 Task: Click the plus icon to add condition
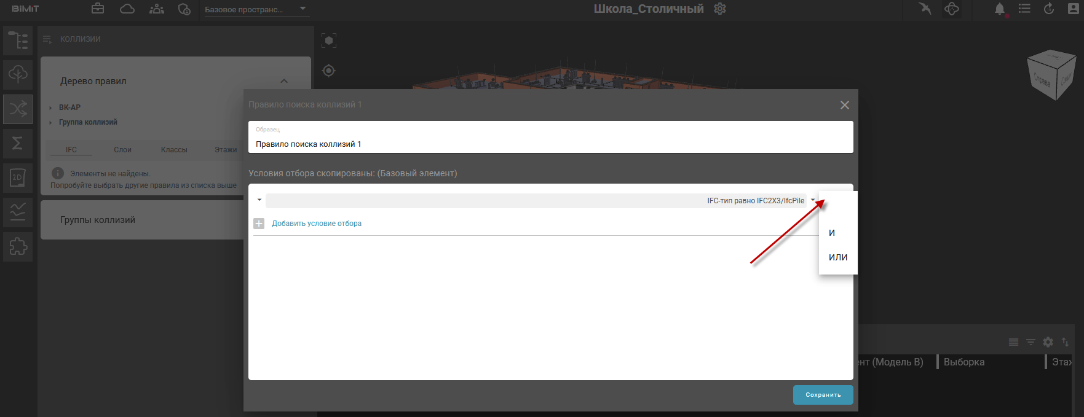259,224
